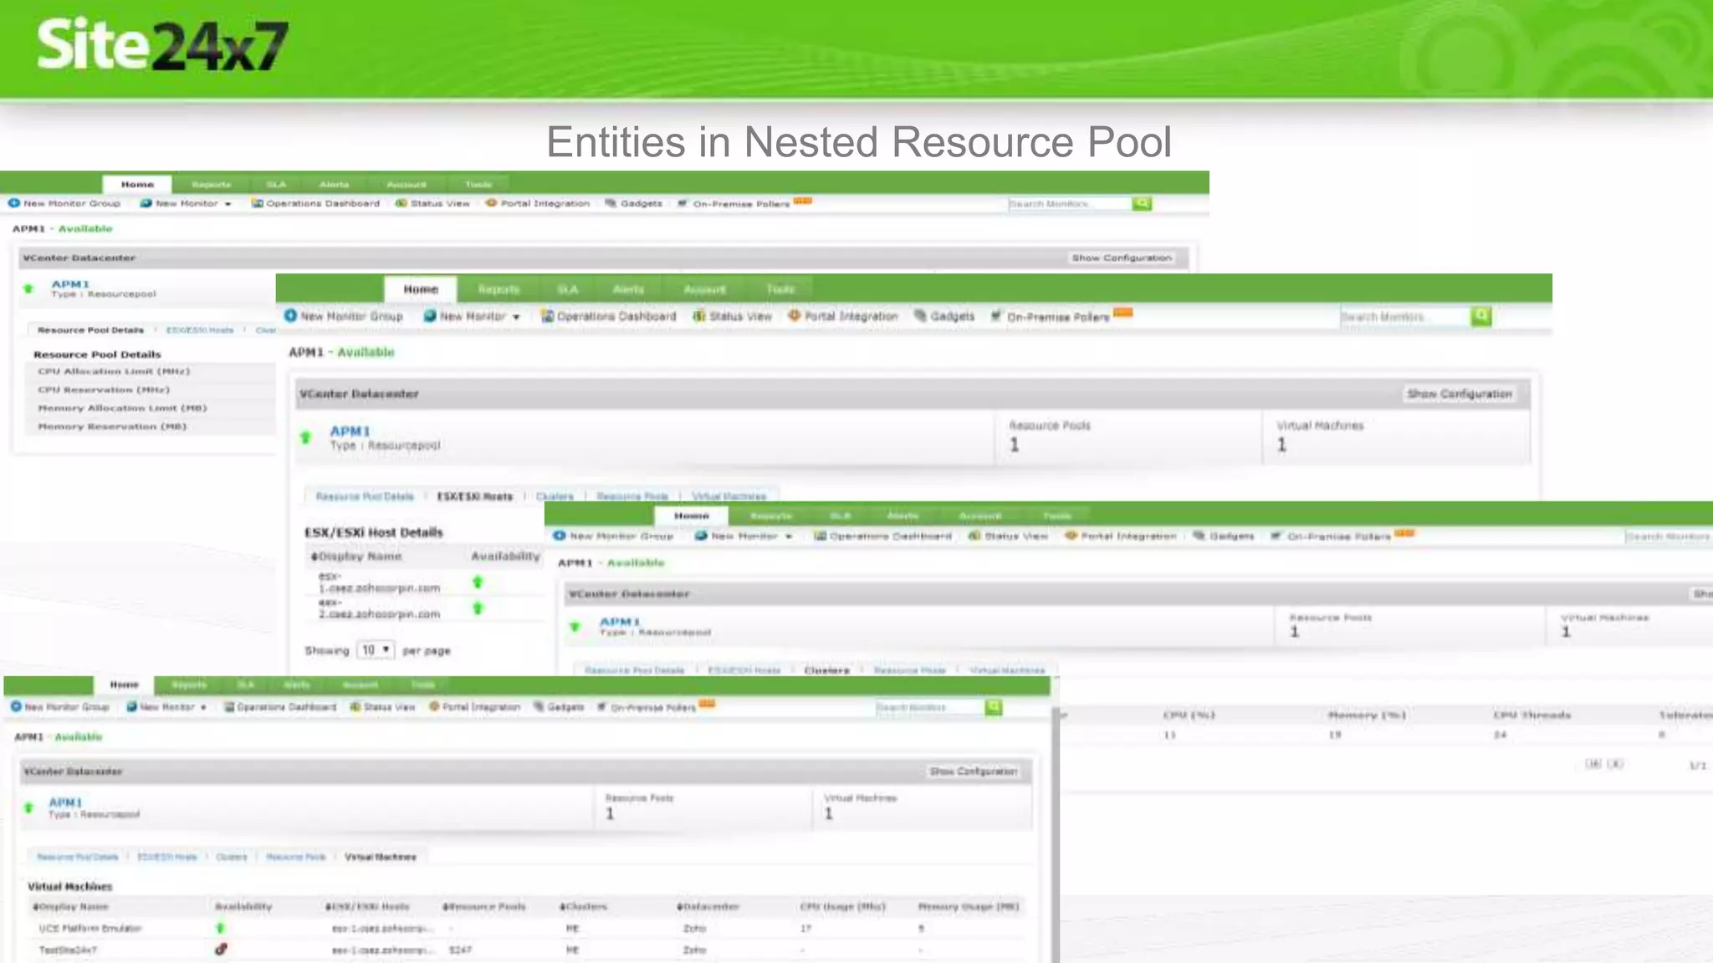1713x963 pixels.
Task: Open the 10 per page dropdown
Action: [376, 650]
